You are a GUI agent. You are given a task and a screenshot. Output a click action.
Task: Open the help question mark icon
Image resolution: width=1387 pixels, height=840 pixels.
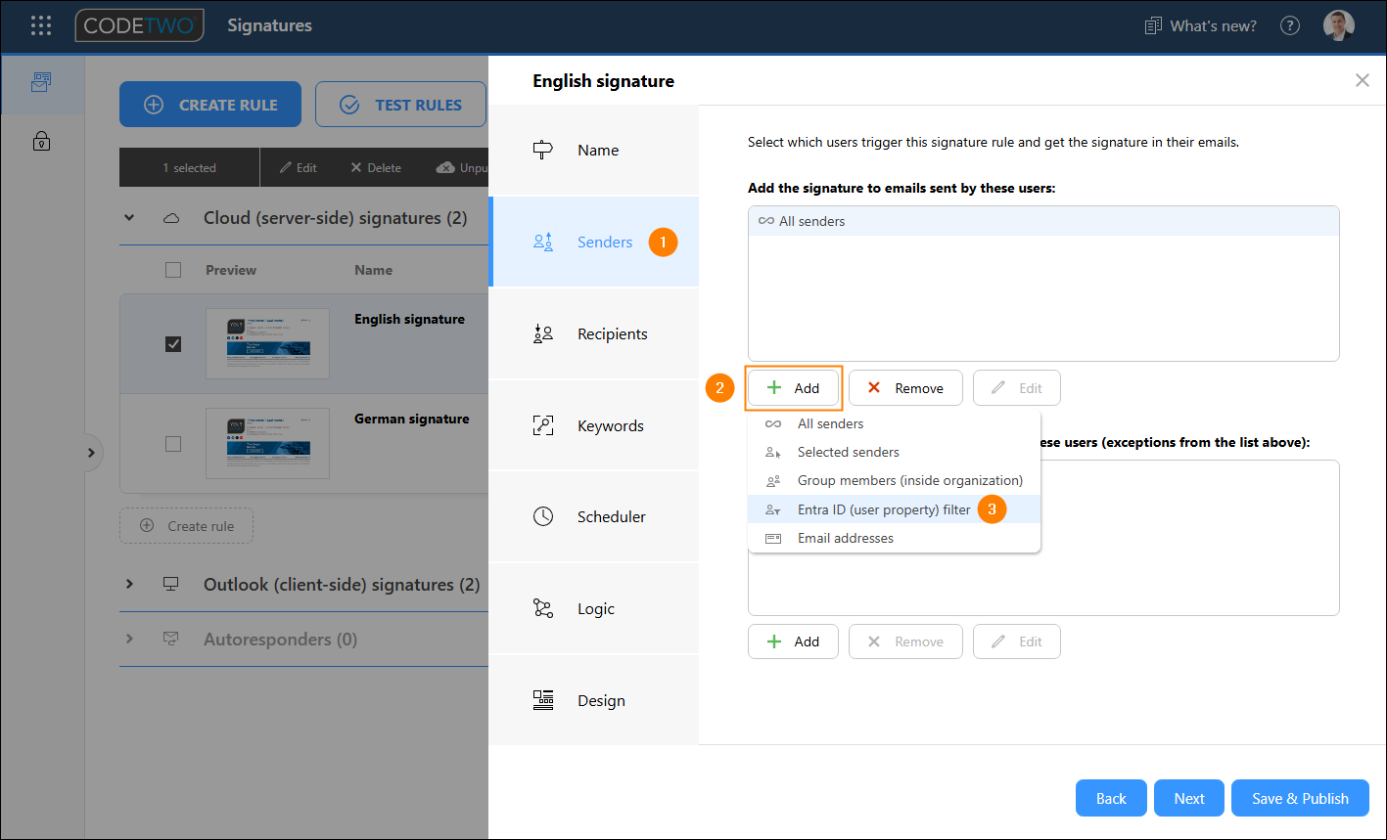click(x=1290, y=26)
